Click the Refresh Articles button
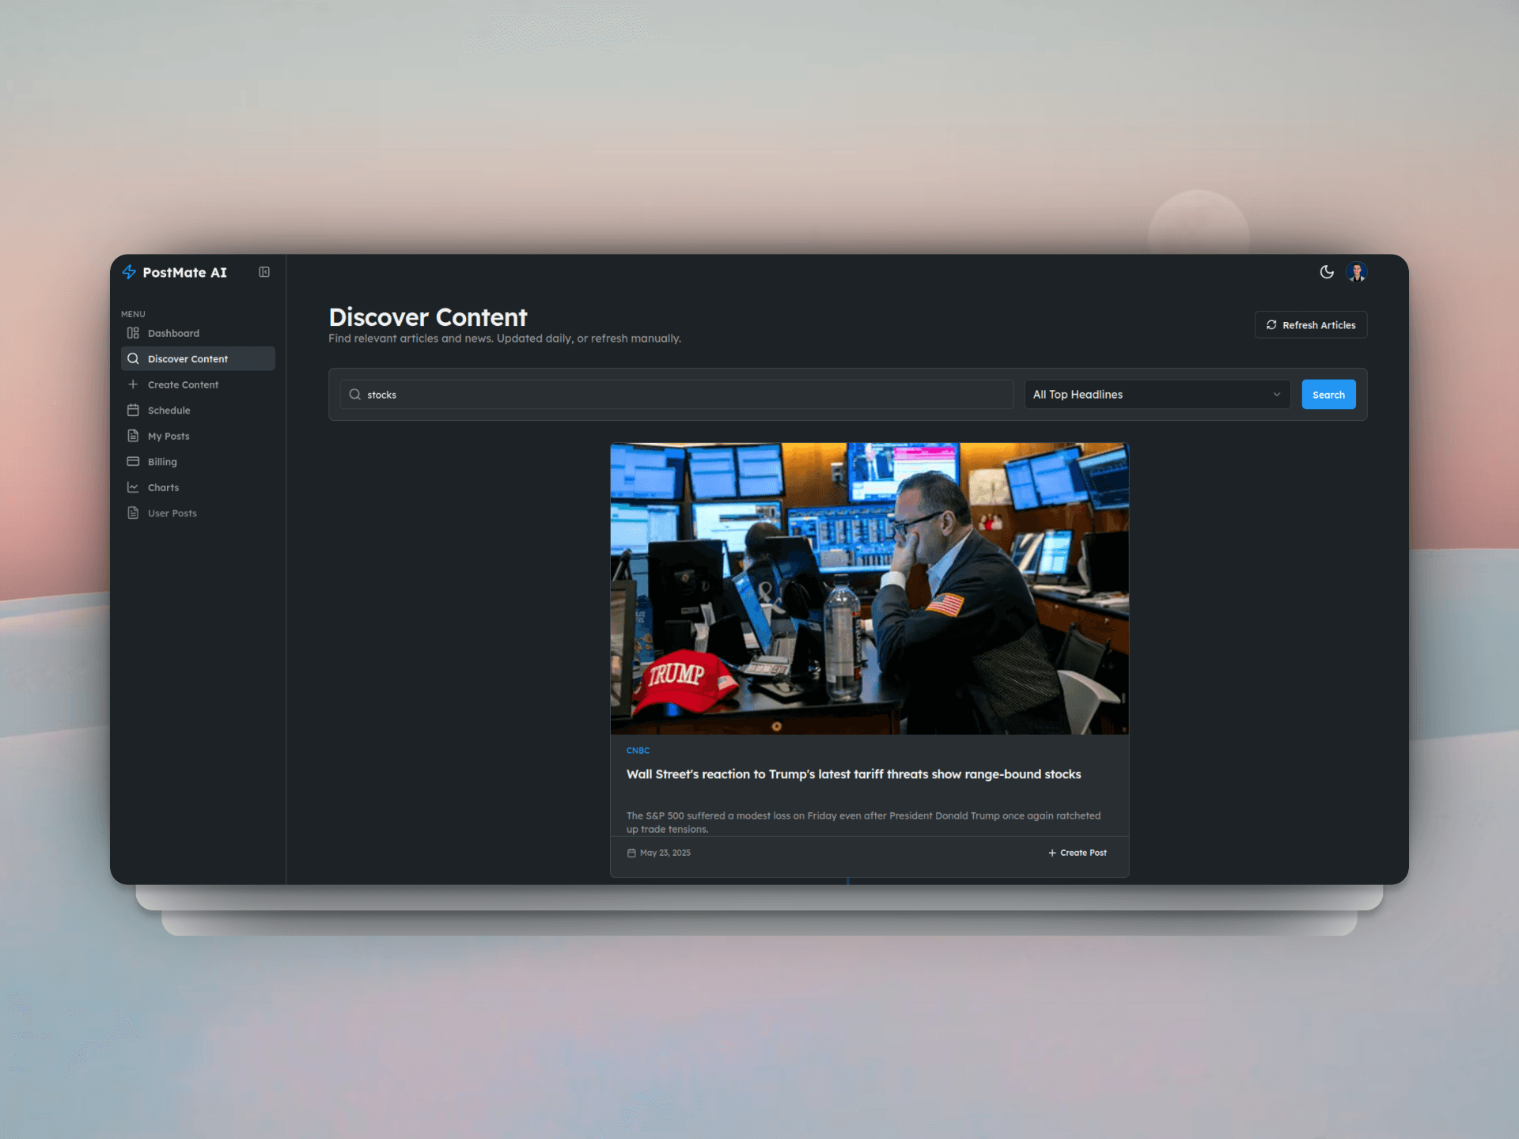This screenshot has height=1139, width=1519. [x=1310, y=325]
